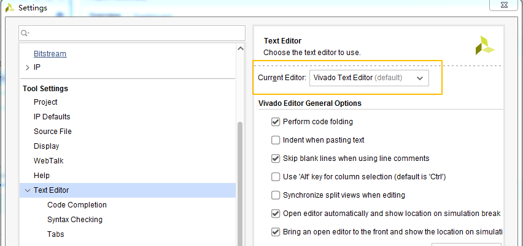Toggle Skip blank lines when using line comments

click(276, 158)
